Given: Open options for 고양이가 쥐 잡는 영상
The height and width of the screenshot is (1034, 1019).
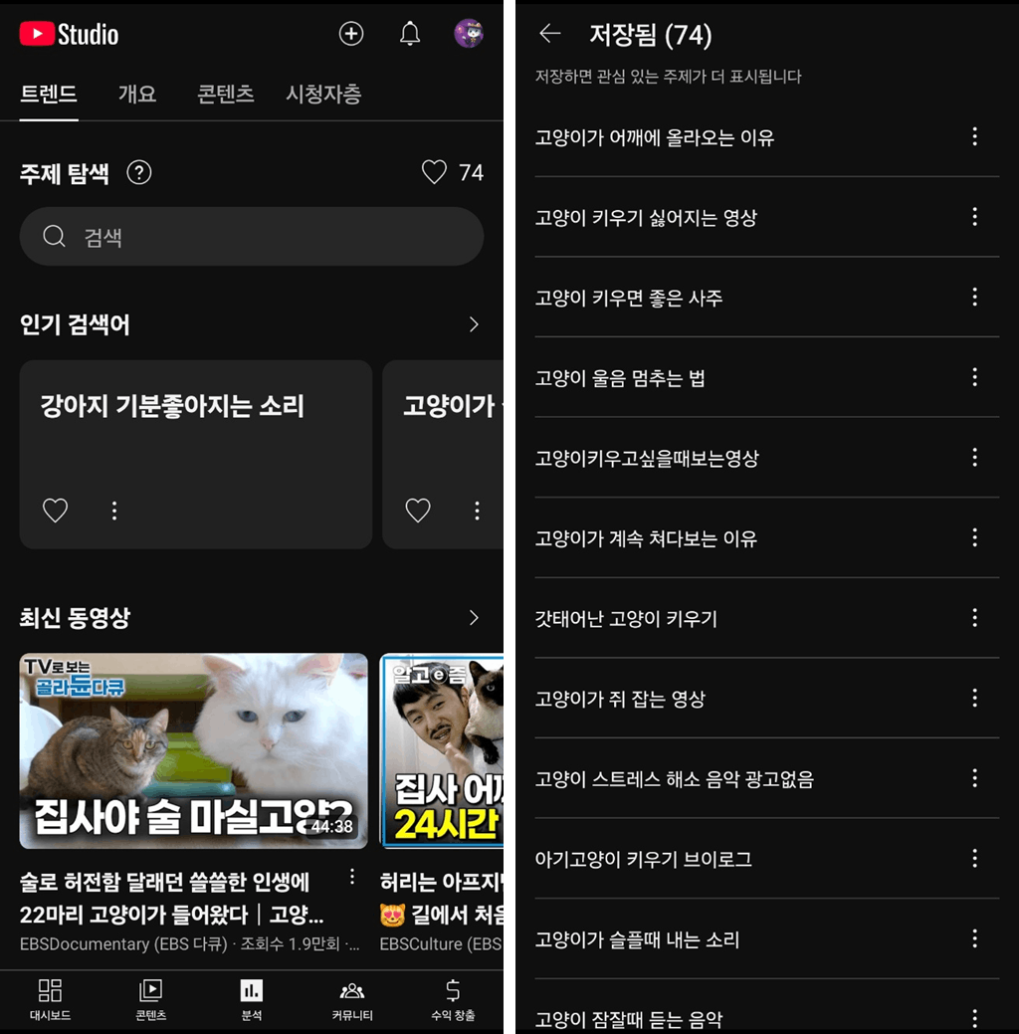Looking at the screenshot, I should pos(974,698).
